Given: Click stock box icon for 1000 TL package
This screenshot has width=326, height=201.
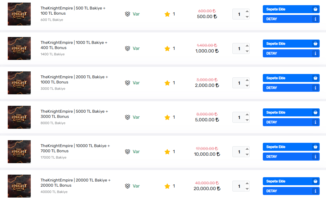Looking at the screenshot, I should [x=128, y=48].
